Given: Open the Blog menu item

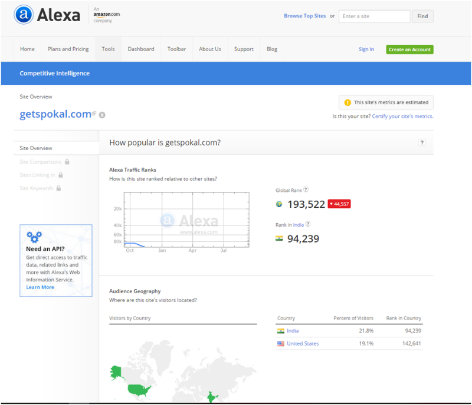Looking at the screenshot, I should tap(272, 49).
